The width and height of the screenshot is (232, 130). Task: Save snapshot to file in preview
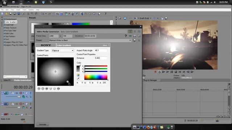(x=166, y=18)
